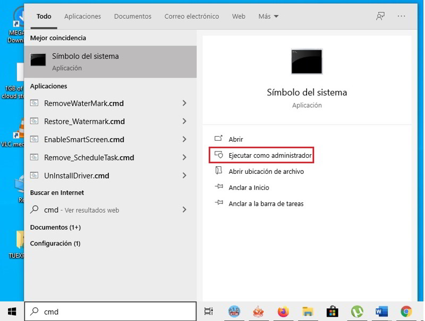Open the feedback icon in search header
The height and width of the screenshot is (321, 425).
tap(380, 16)
